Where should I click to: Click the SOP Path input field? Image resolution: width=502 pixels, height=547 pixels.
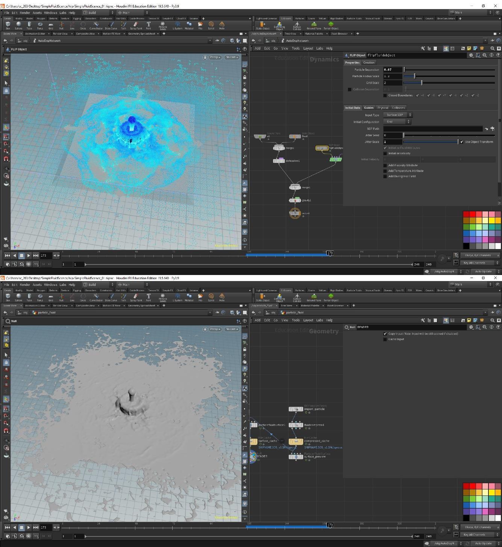pyautogui.click(x=433, y=129)
